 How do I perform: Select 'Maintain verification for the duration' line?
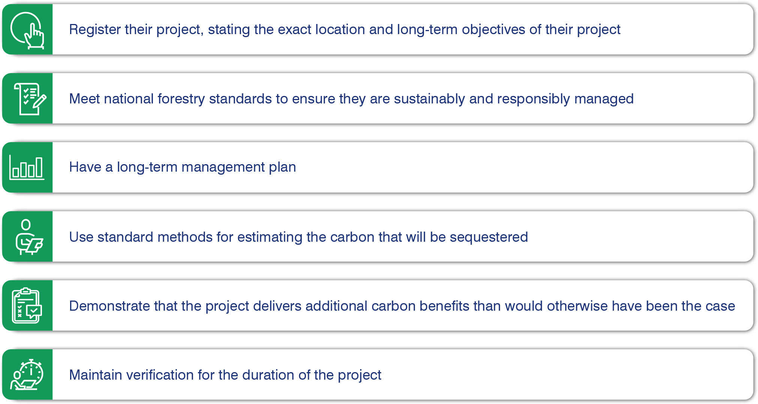click(x=225, y=375)
